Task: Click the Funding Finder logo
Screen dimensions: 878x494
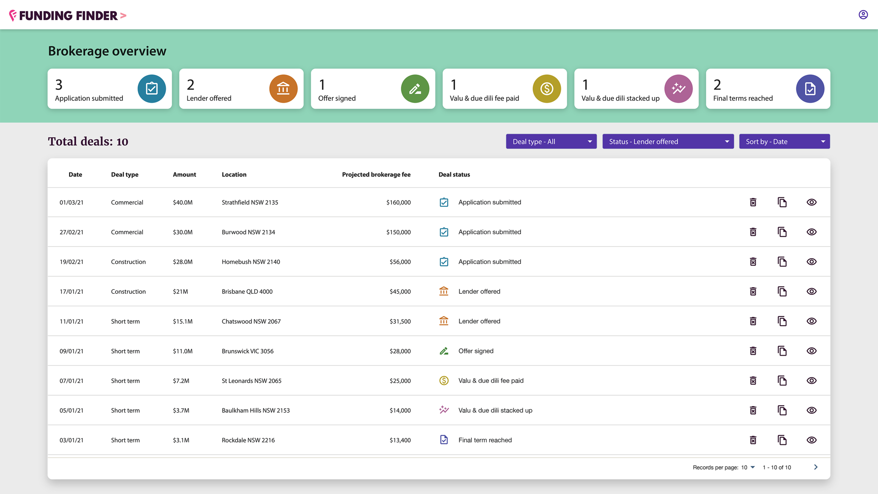Action: 67,15
